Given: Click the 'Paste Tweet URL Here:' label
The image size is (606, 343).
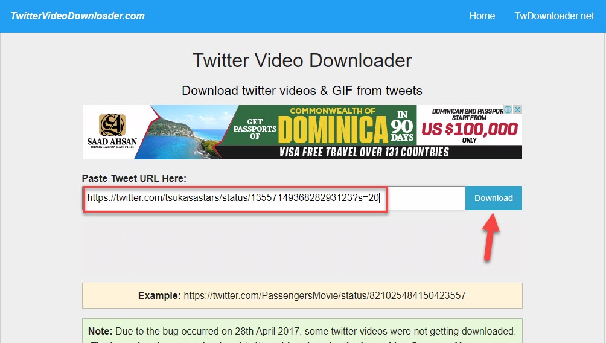Looking at the screenshot, I should [x=134, y=178].
